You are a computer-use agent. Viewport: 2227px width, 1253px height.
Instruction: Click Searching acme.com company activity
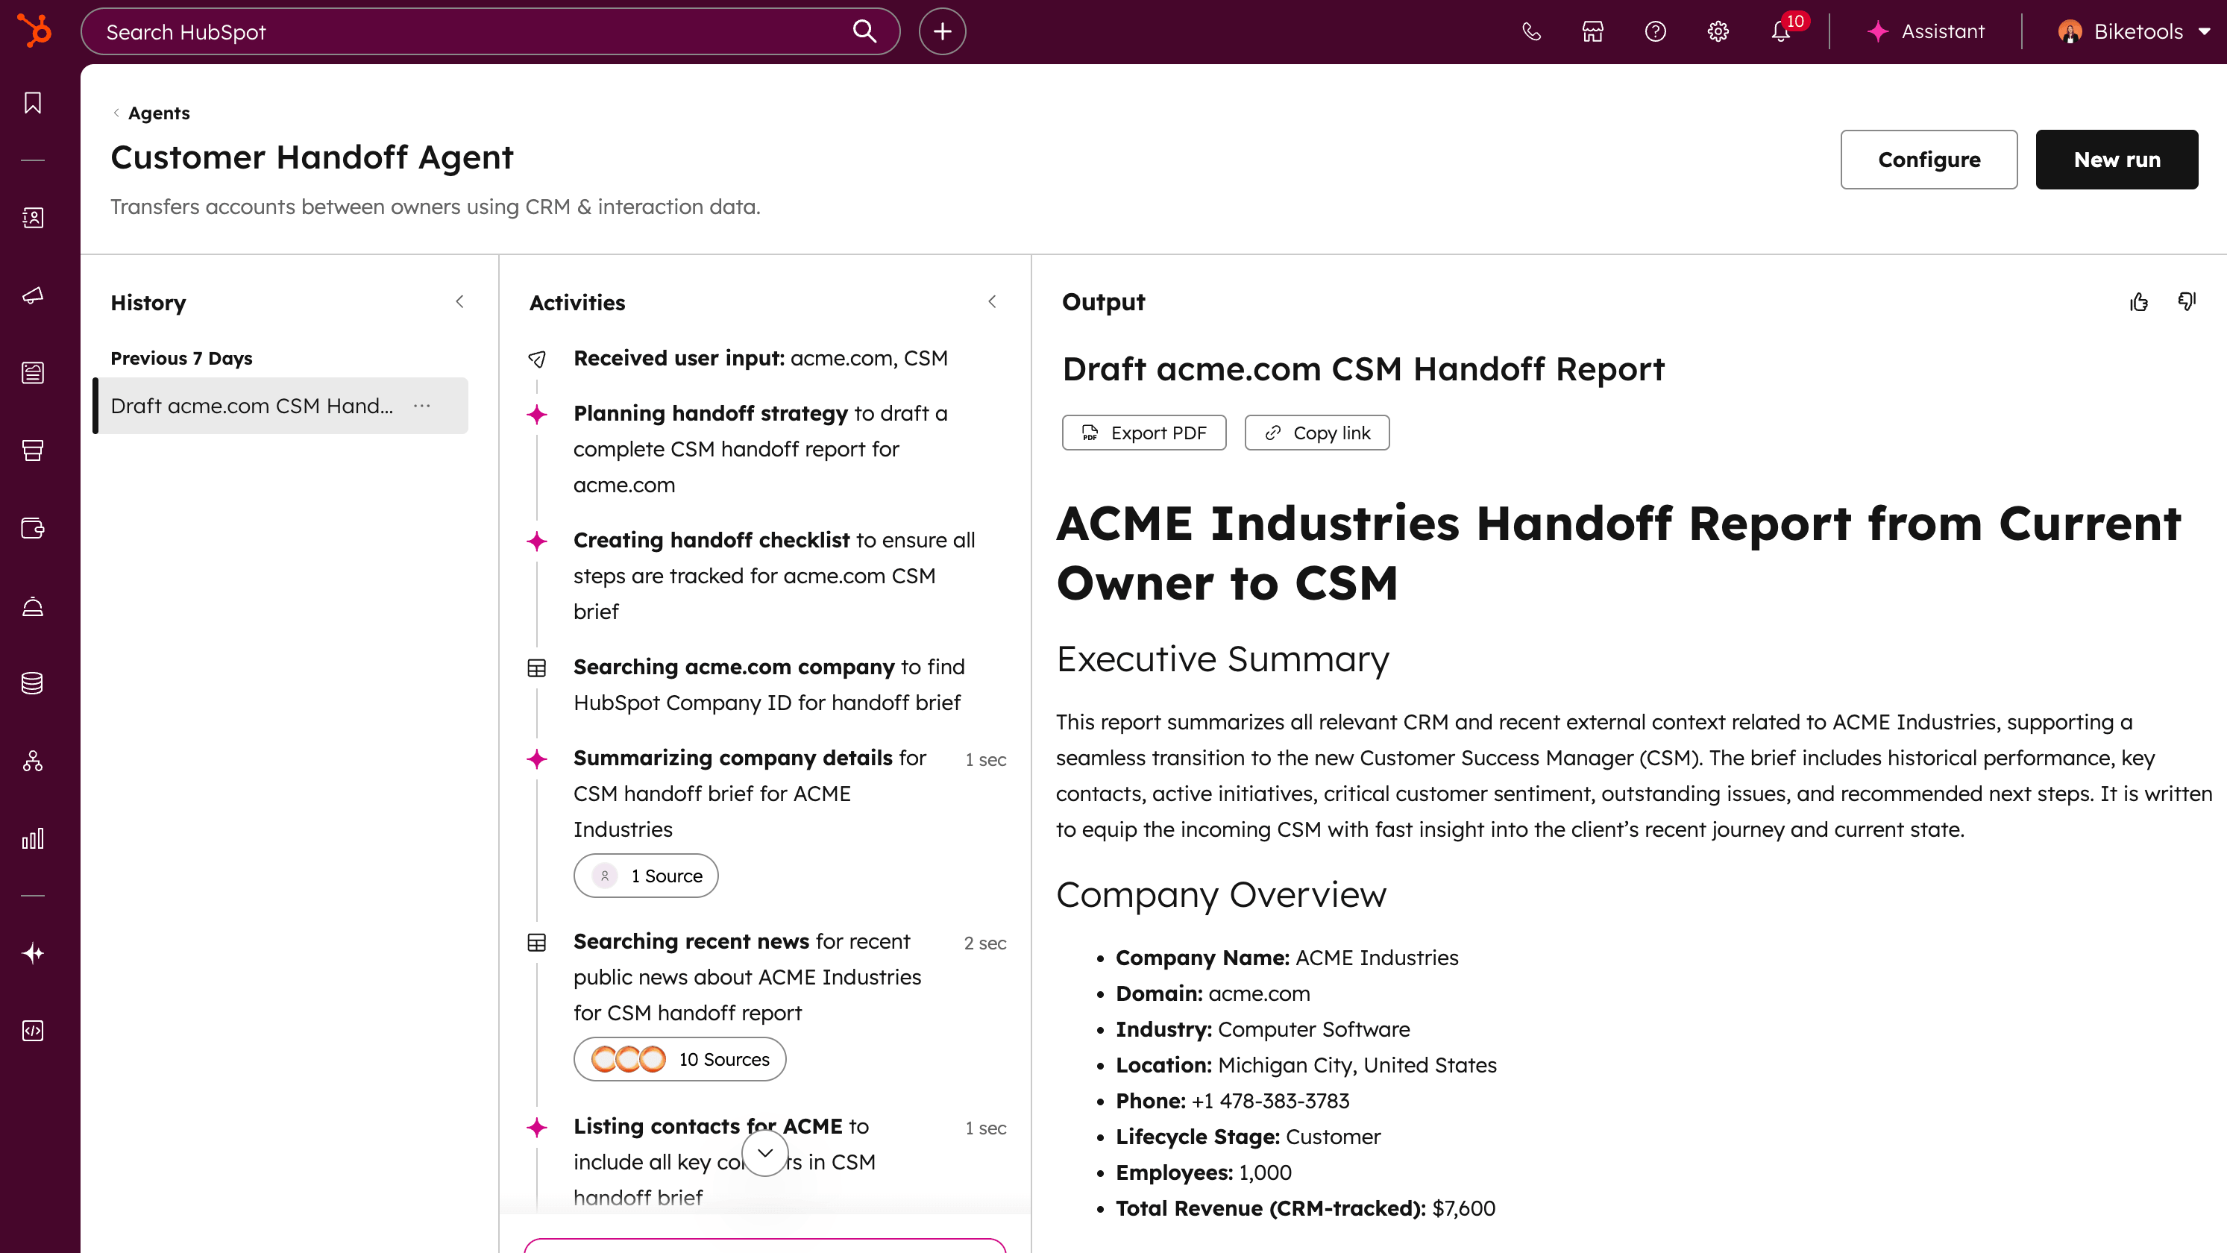point(768,685)
